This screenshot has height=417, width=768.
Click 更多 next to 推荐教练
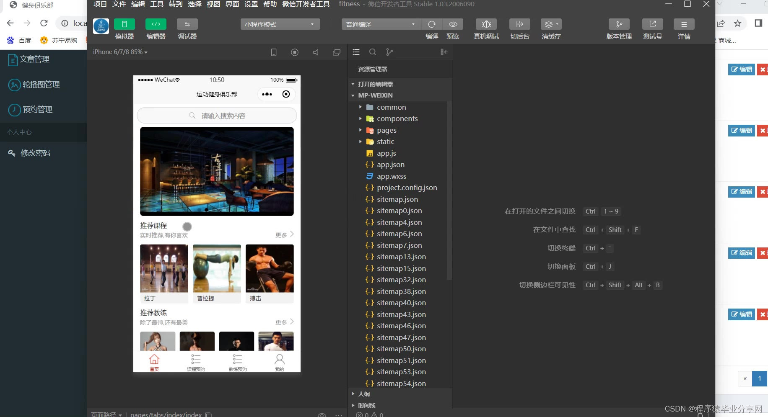(x=285, y=322)
